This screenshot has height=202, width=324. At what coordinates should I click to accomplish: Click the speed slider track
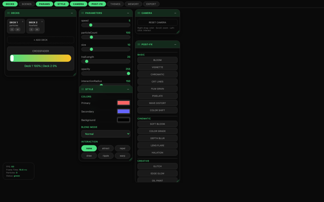[106, 25]
